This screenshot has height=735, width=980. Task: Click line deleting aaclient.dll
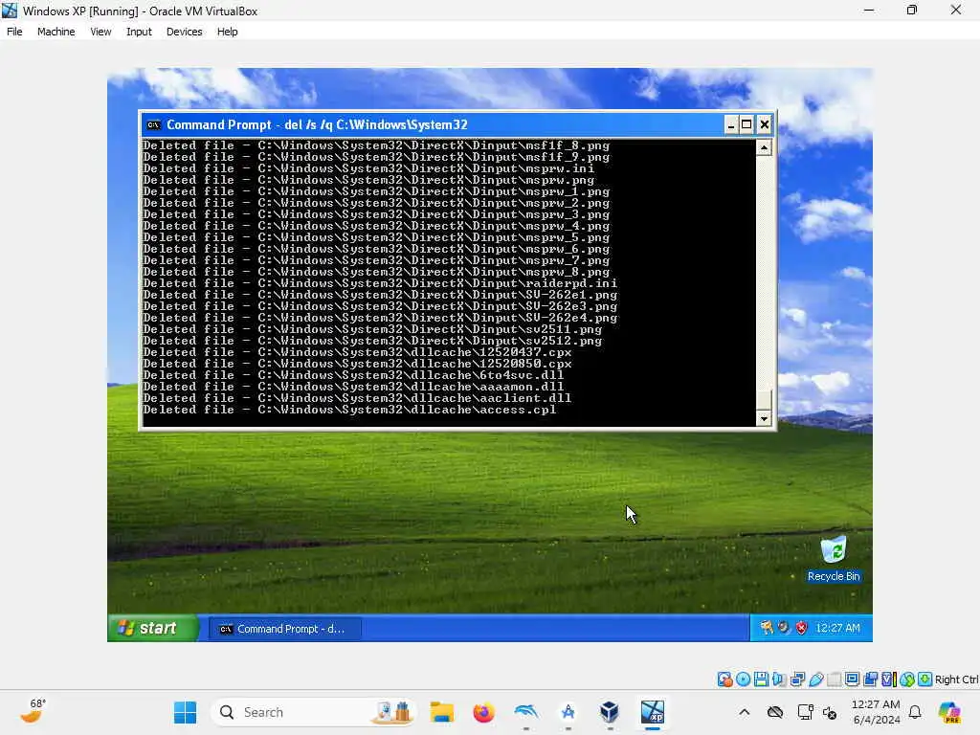point(357,398)
